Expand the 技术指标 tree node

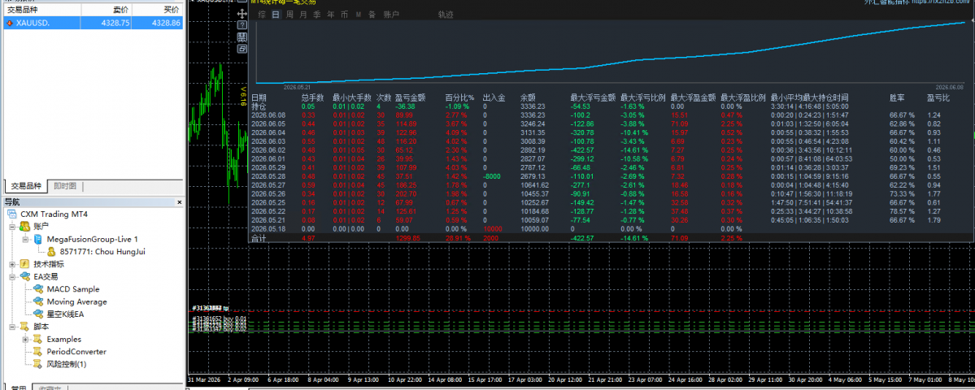(12, 264)
